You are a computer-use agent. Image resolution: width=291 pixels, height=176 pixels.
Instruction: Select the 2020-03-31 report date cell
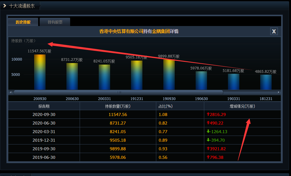click(x=44, y=132)
